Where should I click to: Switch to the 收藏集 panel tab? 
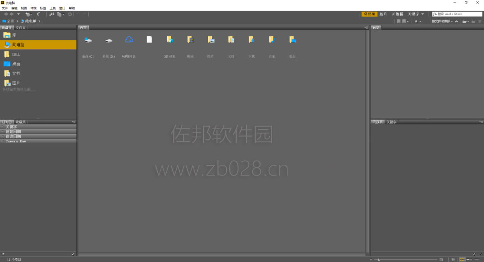point(21,122)
